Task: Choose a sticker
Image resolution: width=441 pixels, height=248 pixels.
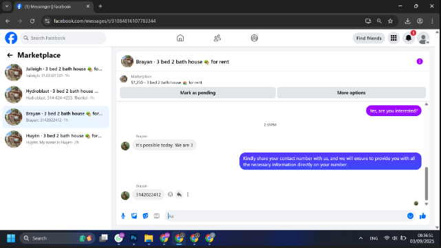Action: tap(145, 216)
